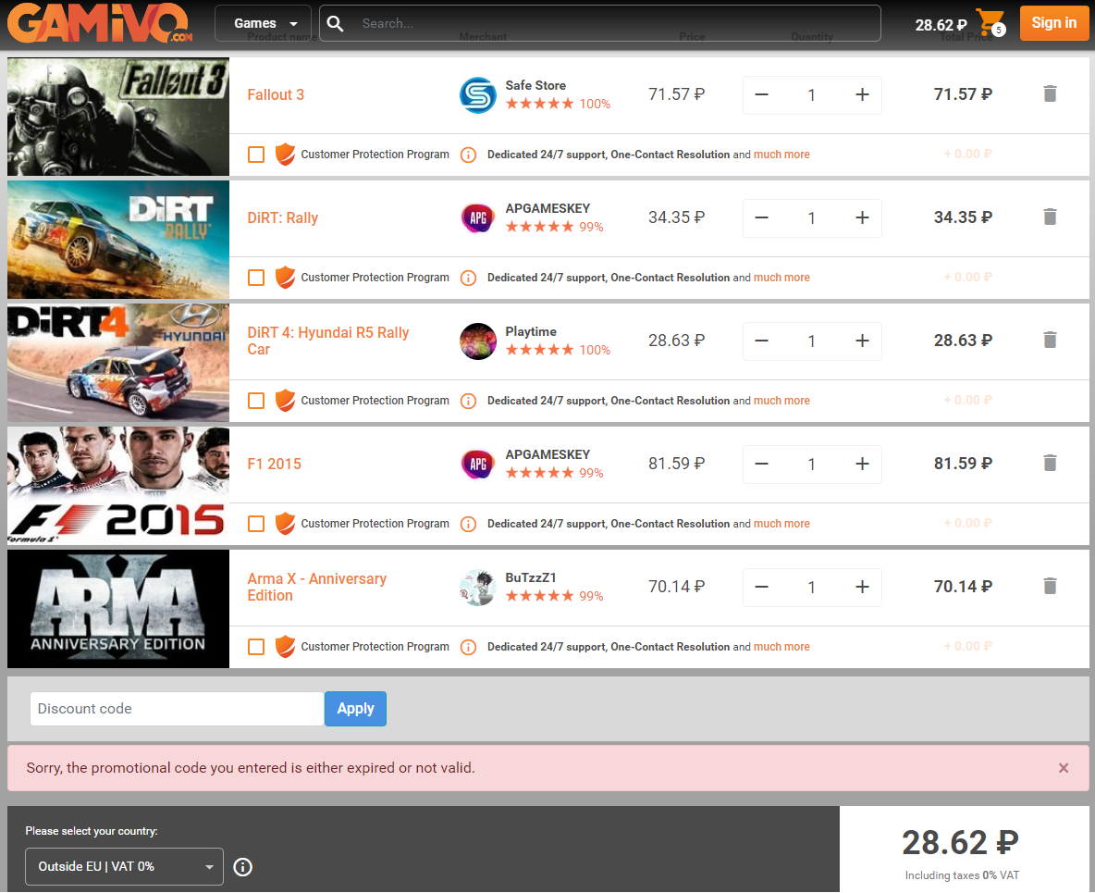Open the Fallout 3 product link
1095x893 pixels.
[x=276, y=95]
